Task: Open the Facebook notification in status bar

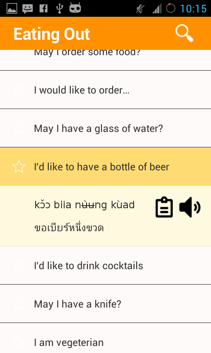Action: (x=44, y=8)
